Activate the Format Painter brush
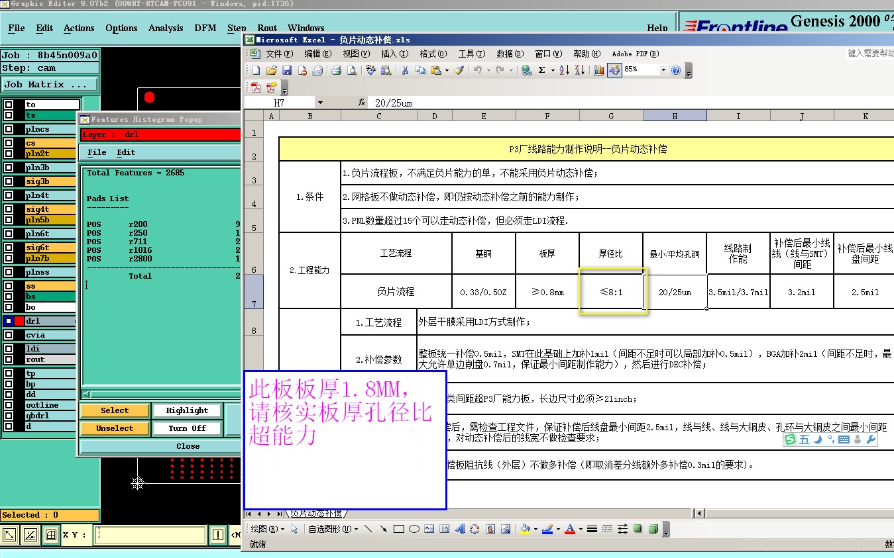The height and width of the screenshot is (558, 894). (x=459, y=70)
